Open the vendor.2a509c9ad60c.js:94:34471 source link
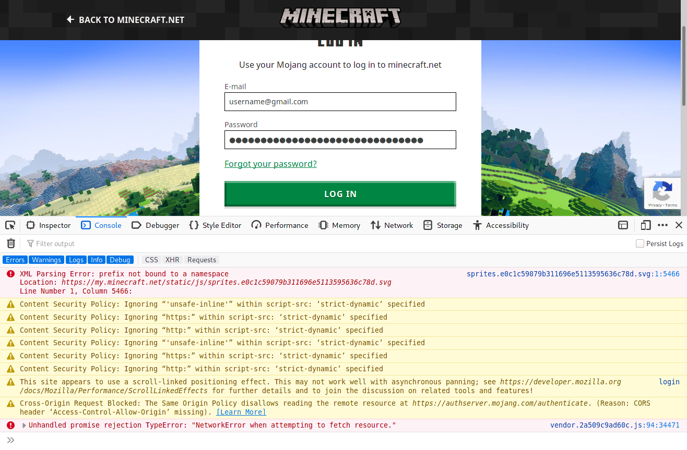The image size is (687, 450). coord(615,425)
